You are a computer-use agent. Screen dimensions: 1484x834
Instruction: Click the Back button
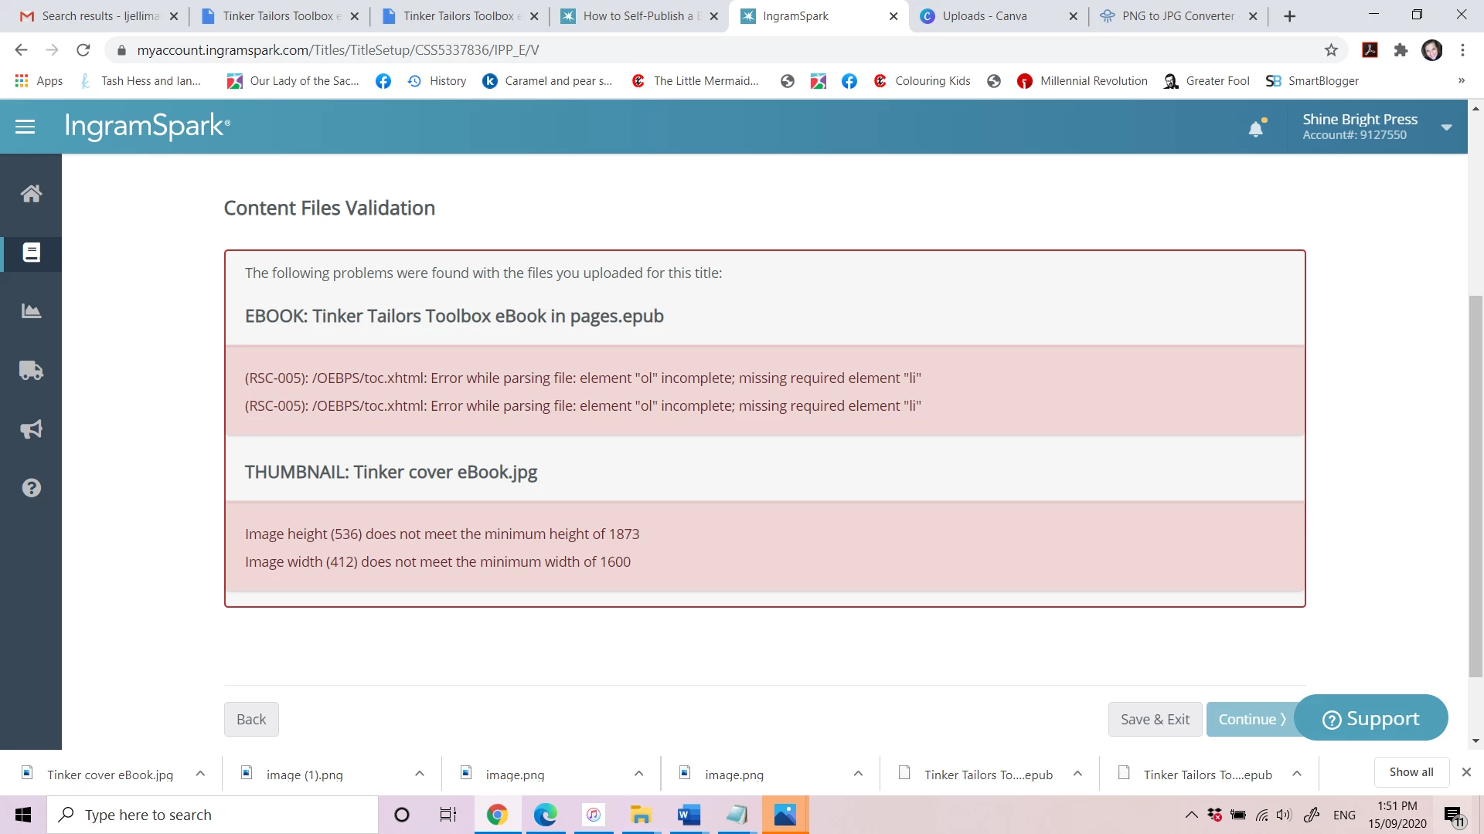pyautogui.click(x=251, y=719)
